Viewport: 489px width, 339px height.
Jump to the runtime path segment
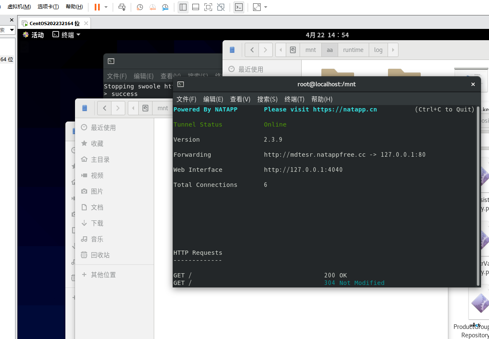353,50
